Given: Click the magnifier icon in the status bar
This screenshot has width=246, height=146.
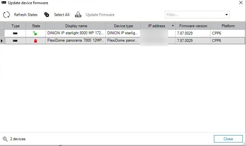Looking at the screenshot, I should click(5, 139).
